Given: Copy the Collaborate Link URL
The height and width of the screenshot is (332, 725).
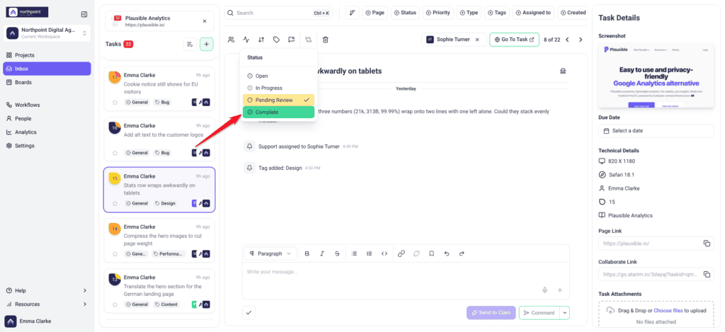Looking at the screenshot, I should [707, 274].
